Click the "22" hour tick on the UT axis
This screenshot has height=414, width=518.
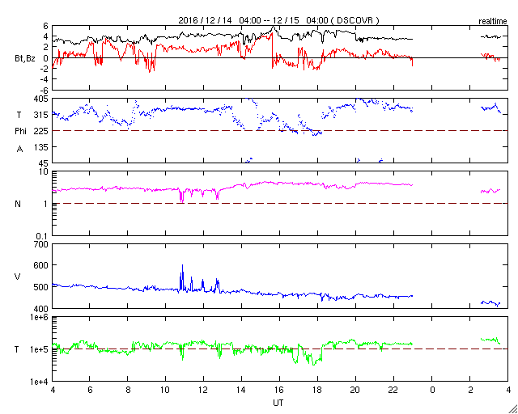tap(393, 390)
